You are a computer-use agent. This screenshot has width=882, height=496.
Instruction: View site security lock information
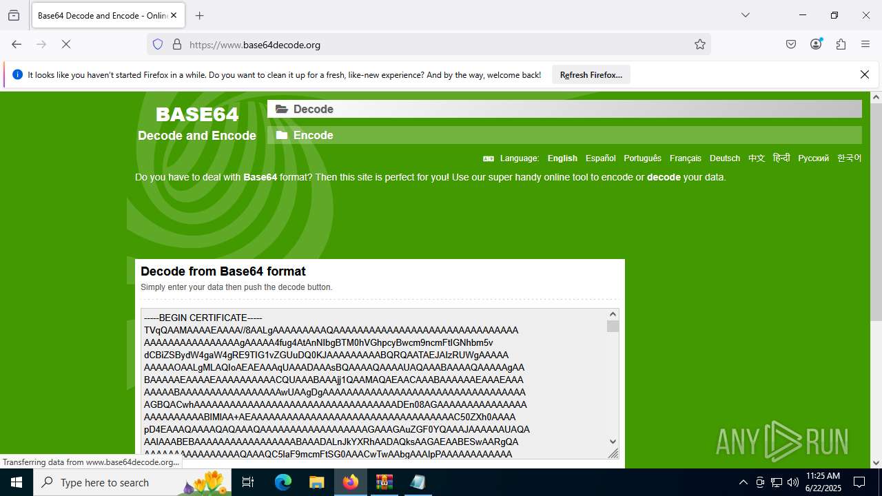click(177, 45)
